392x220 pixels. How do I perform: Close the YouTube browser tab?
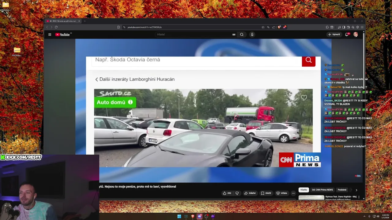79,21
